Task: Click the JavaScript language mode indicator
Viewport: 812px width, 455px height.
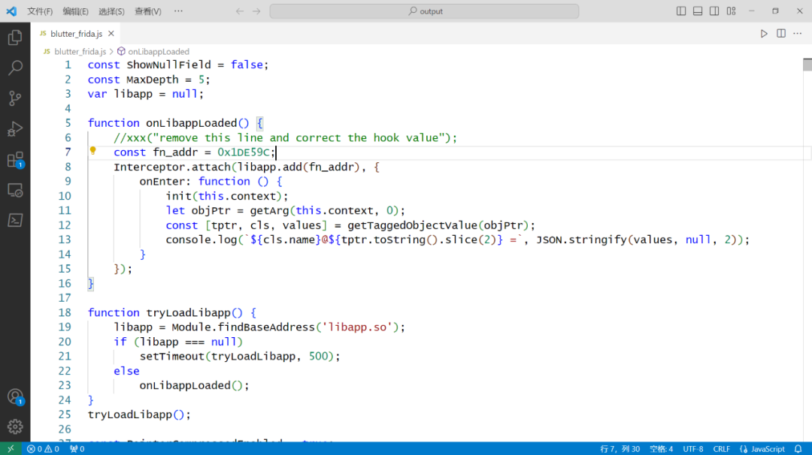Action: 762,449
